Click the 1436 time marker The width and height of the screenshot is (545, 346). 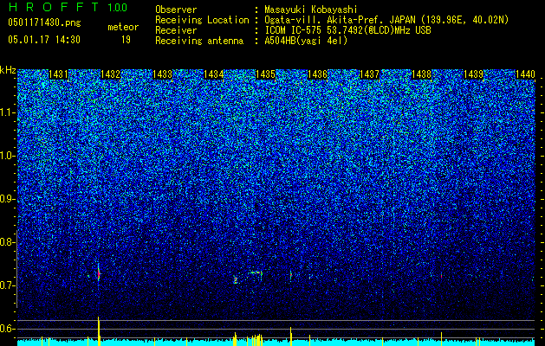(318, 74)
